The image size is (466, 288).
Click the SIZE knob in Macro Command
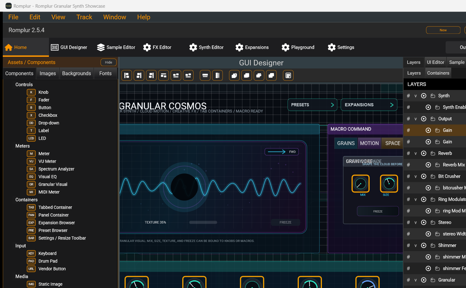pyautogui.click(x=389, y=184)
